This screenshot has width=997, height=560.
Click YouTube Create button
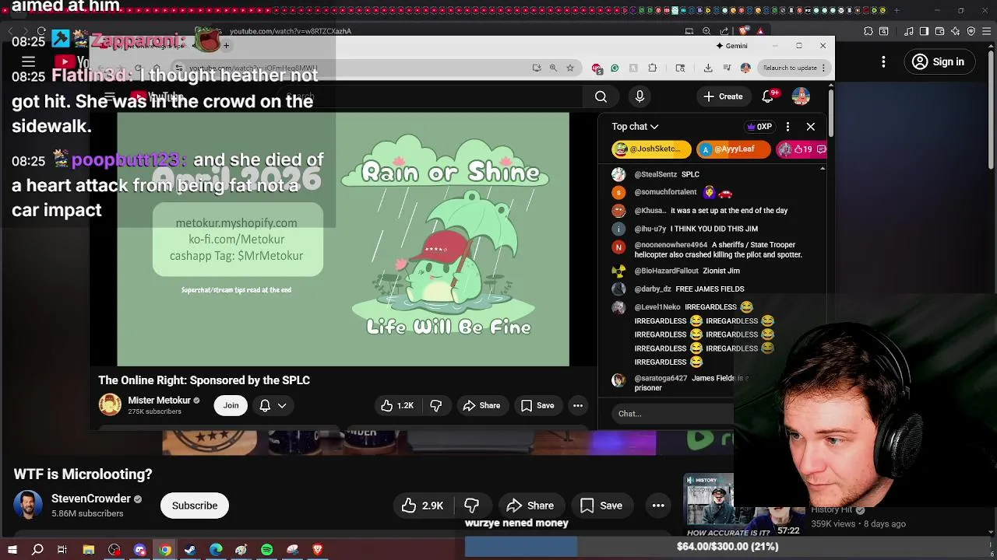coord(723,96)
